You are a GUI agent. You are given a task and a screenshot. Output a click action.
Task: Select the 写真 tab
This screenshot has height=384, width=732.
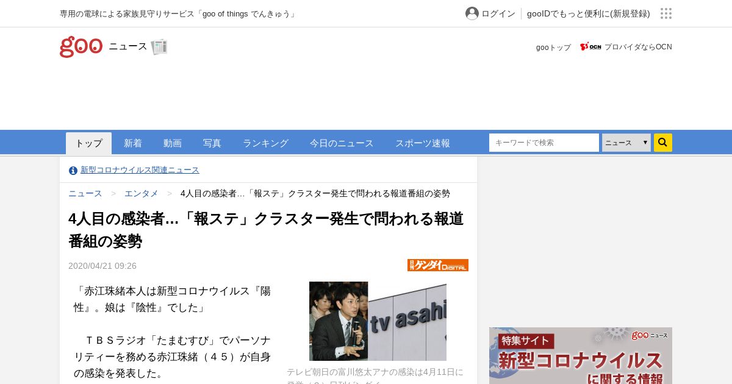212,143
